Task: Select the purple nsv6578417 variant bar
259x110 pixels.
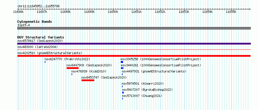Action: pyautogui.click(x=134, y=44)
